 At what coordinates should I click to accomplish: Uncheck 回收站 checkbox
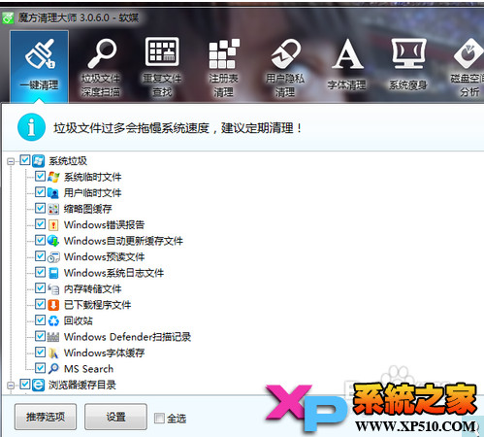40,320
